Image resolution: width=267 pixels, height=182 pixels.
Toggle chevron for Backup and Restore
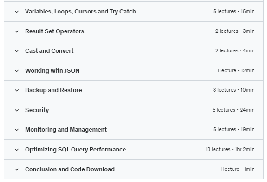click(x=17, y=90)
